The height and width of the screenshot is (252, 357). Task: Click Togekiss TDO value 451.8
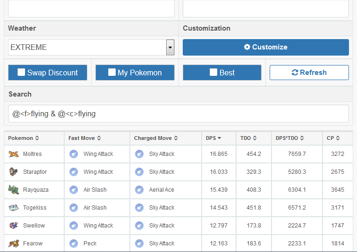254,208
